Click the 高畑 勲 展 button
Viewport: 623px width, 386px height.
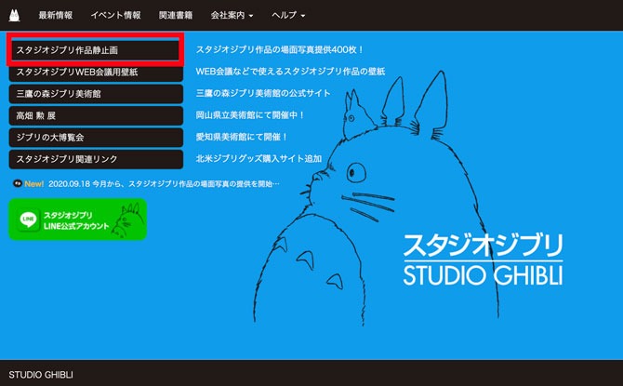(96, 115)
